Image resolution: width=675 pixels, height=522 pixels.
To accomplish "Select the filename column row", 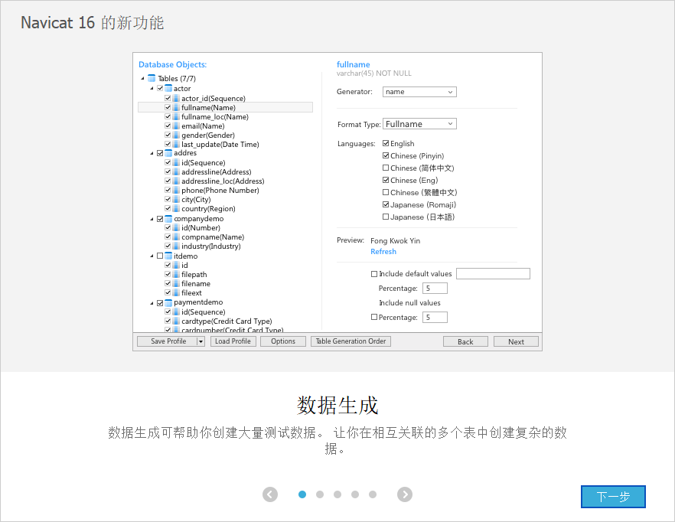I will pyautogui.click(x=196, y=283).
